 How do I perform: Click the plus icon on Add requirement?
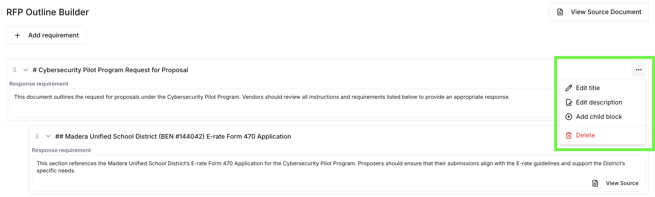pyautogui.click(x=17, y=35)
